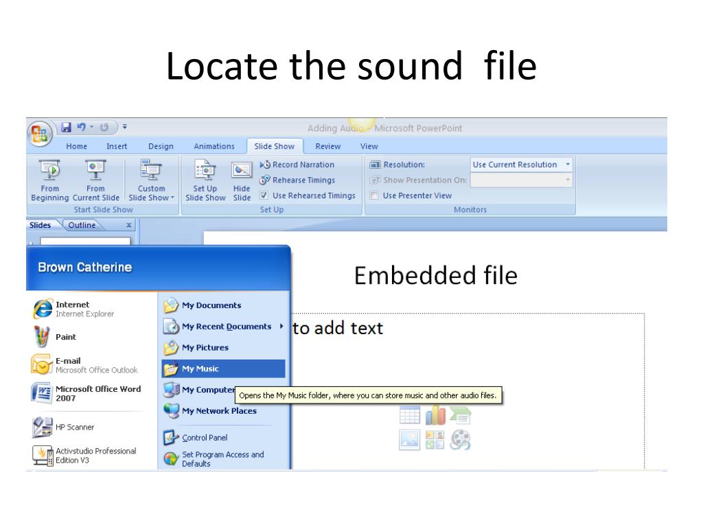Start slide show From Current Slide
This screenshot has width=703, height=527.
click(x=95, y=180)
